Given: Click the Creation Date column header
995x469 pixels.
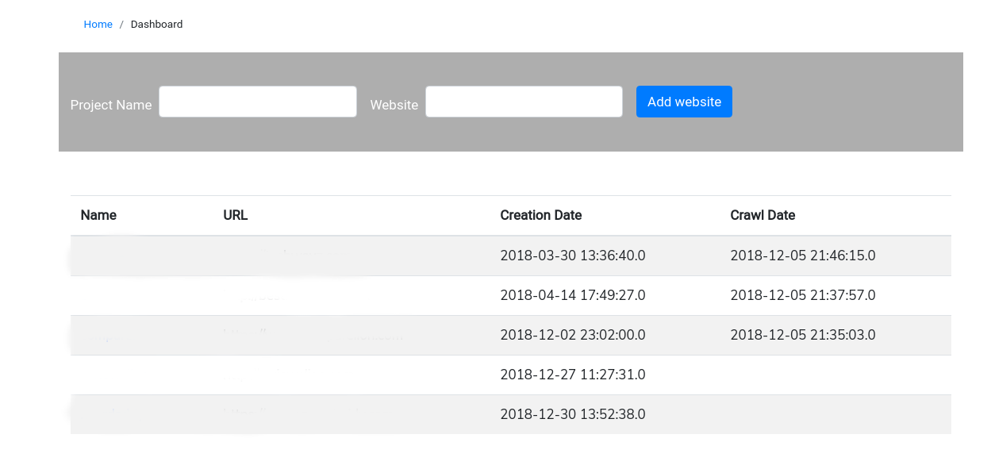Looking at the screenshot, I should (540, 215).
